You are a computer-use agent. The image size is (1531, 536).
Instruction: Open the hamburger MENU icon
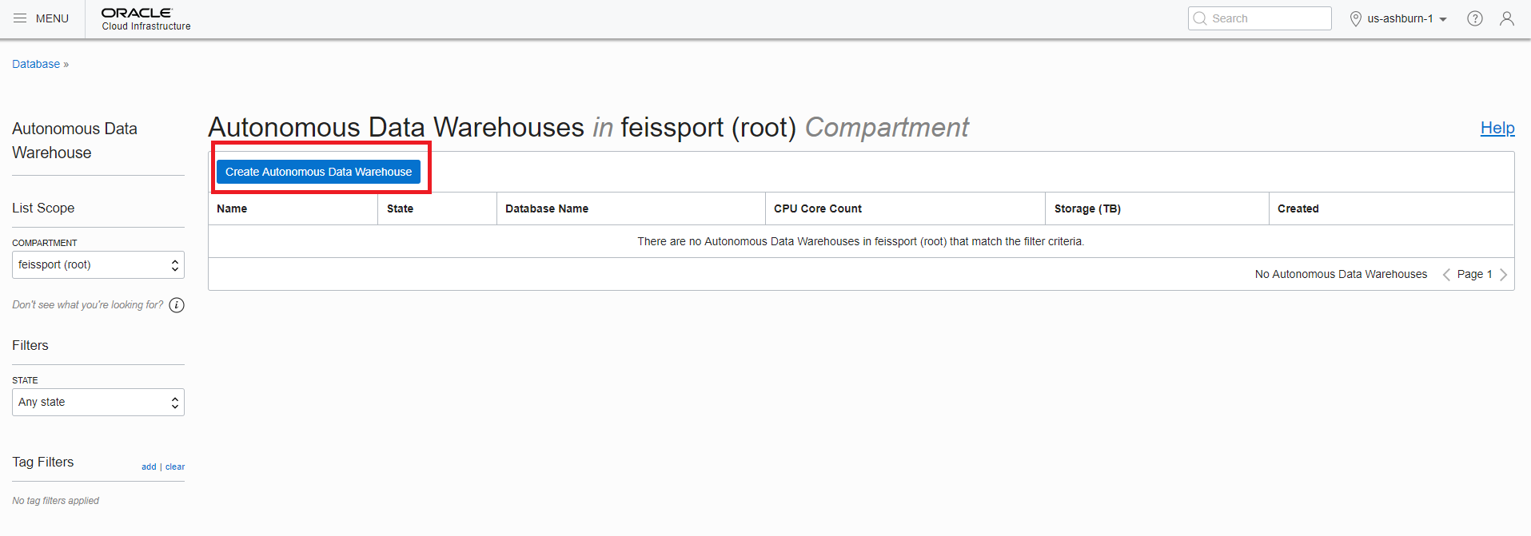click(x=20, y=18)
